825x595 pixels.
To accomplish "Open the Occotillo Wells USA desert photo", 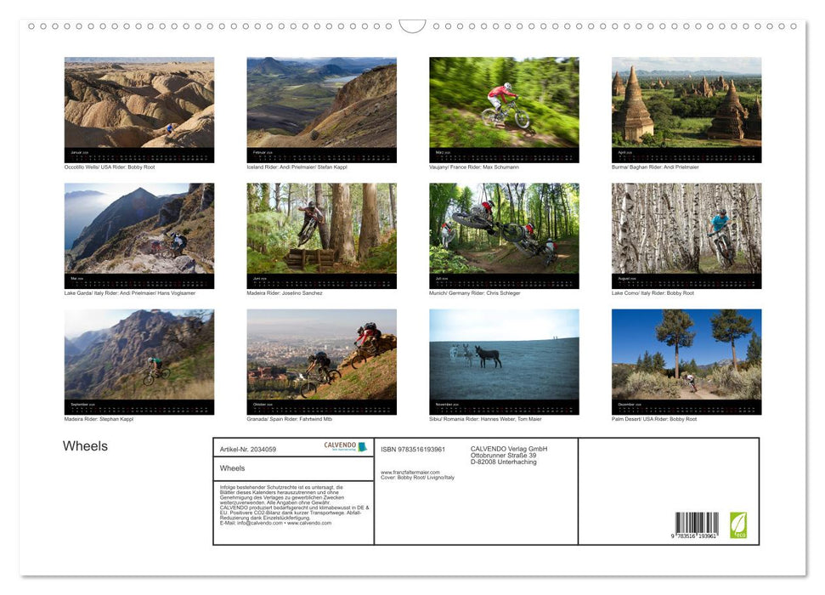I will 139,103.
